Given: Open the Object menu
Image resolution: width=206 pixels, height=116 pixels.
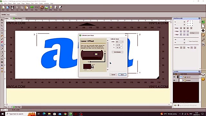Looking at the screenshot, I should coord(10,4).
